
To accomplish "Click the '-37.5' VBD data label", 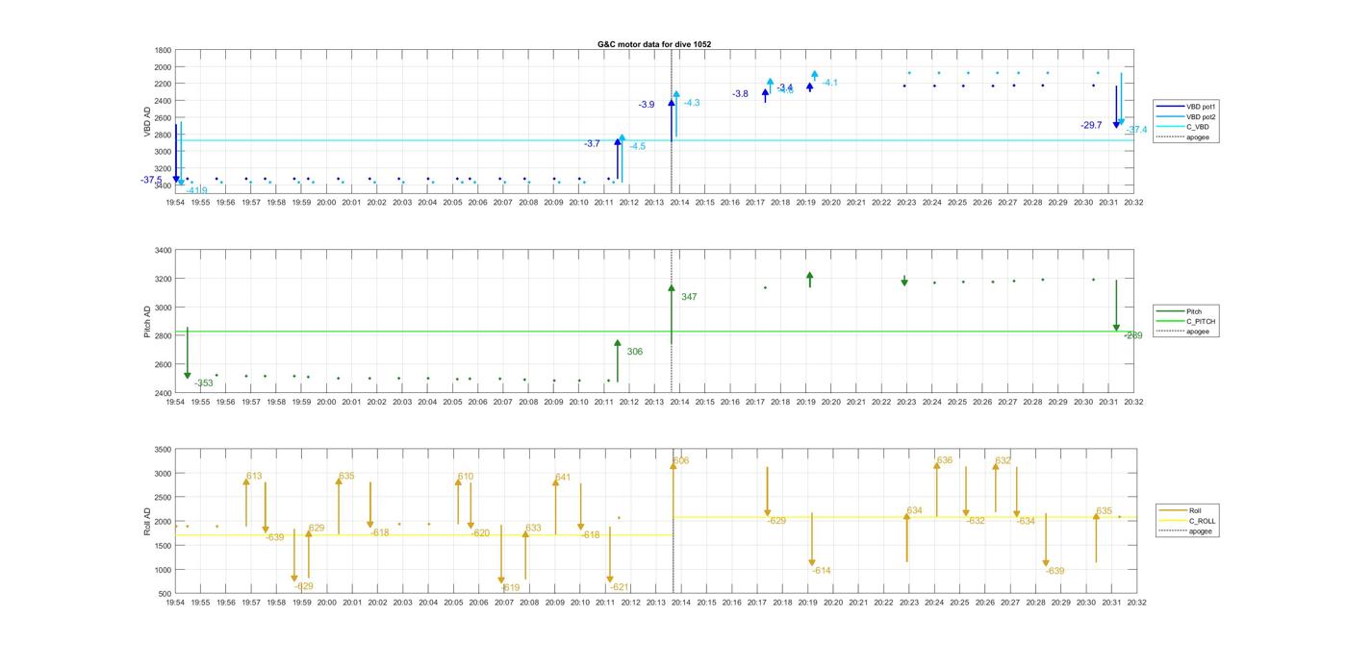I will pos(152,180).
